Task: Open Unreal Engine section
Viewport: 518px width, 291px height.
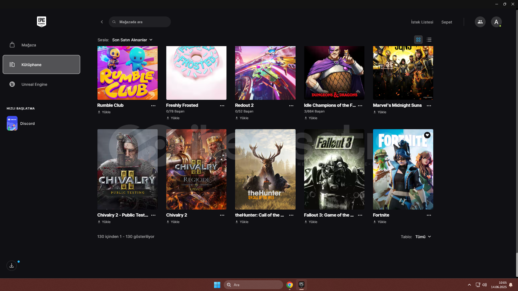Action: (41, 84)
